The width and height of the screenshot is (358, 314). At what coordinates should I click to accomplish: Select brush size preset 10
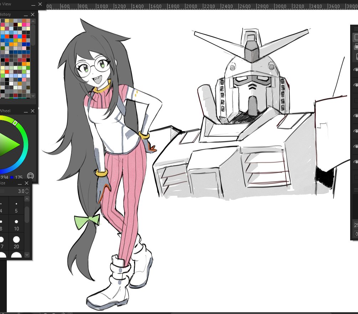click(16, 224)
